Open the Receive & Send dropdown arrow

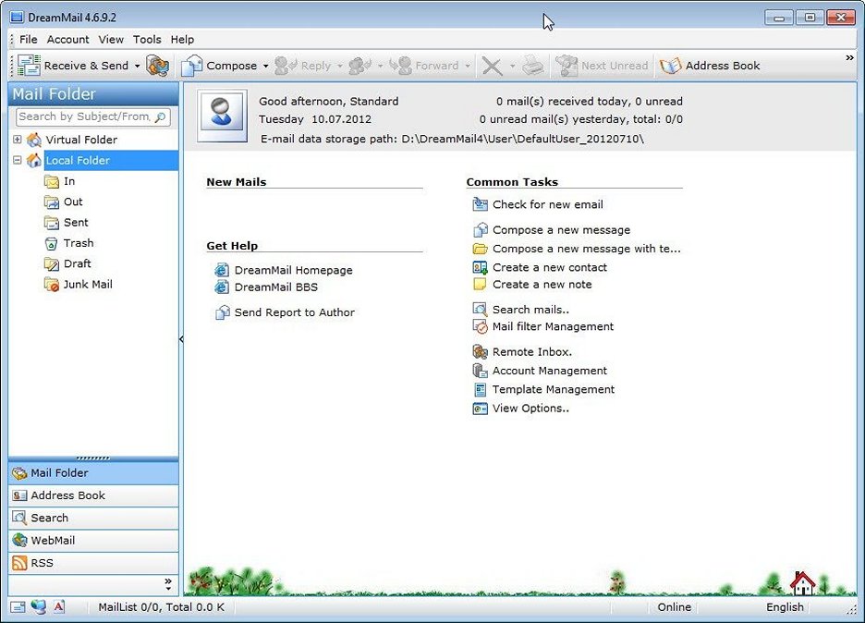(138, 67)
